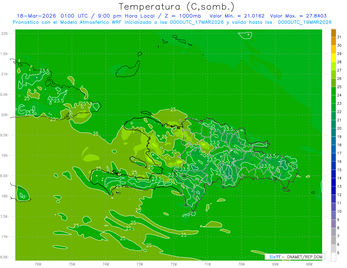The image size is (347, 268).
Task: Pick the blue swatch between 16 and 17
Action: coord(333,158)
